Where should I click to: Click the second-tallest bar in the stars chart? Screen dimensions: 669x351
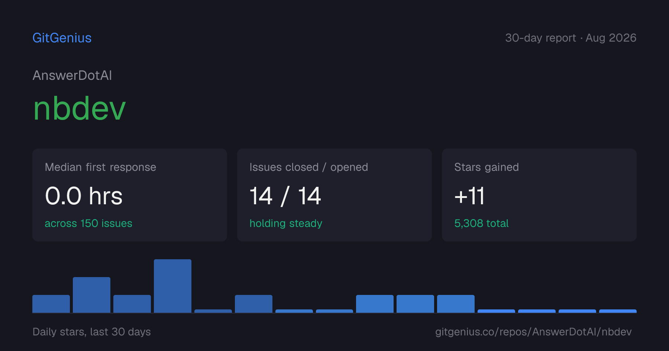[x=91, y=295]
